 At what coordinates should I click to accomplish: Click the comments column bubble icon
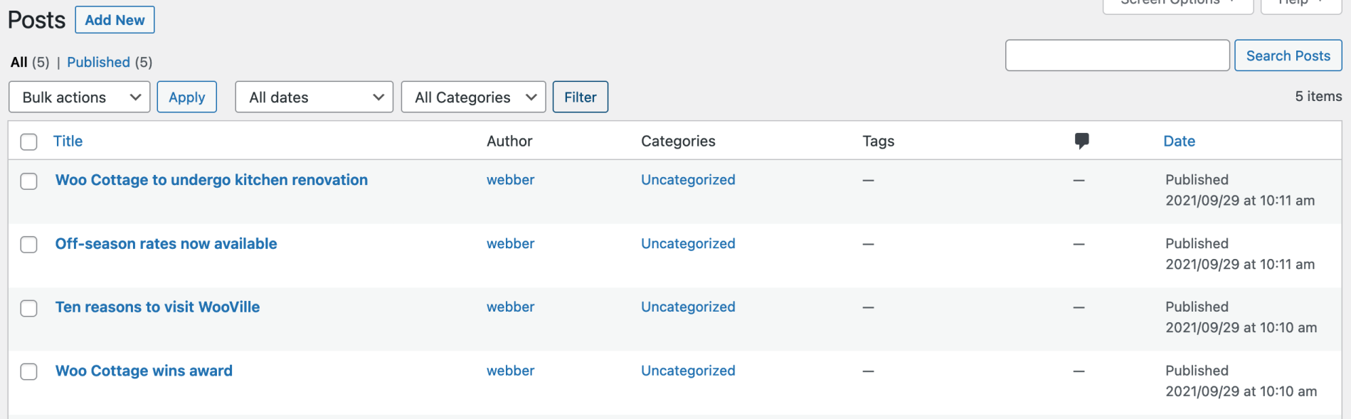[x=1081, y=140]
